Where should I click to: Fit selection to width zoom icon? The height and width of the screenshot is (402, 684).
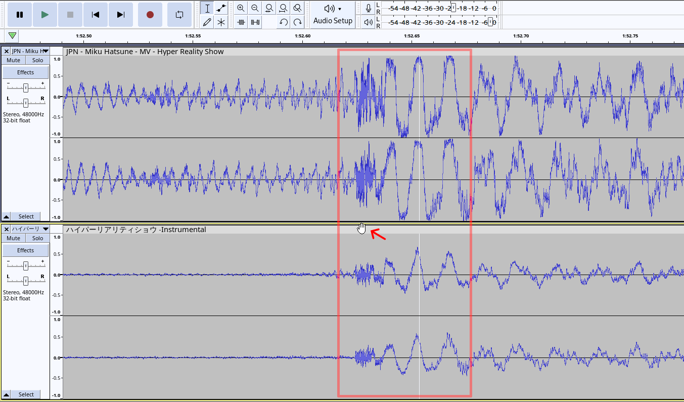[x=269, y=8]
